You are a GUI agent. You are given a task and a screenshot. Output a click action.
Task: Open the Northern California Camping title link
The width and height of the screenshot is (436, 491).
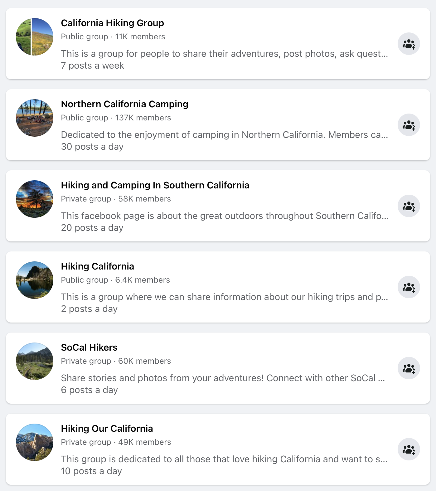124,104
